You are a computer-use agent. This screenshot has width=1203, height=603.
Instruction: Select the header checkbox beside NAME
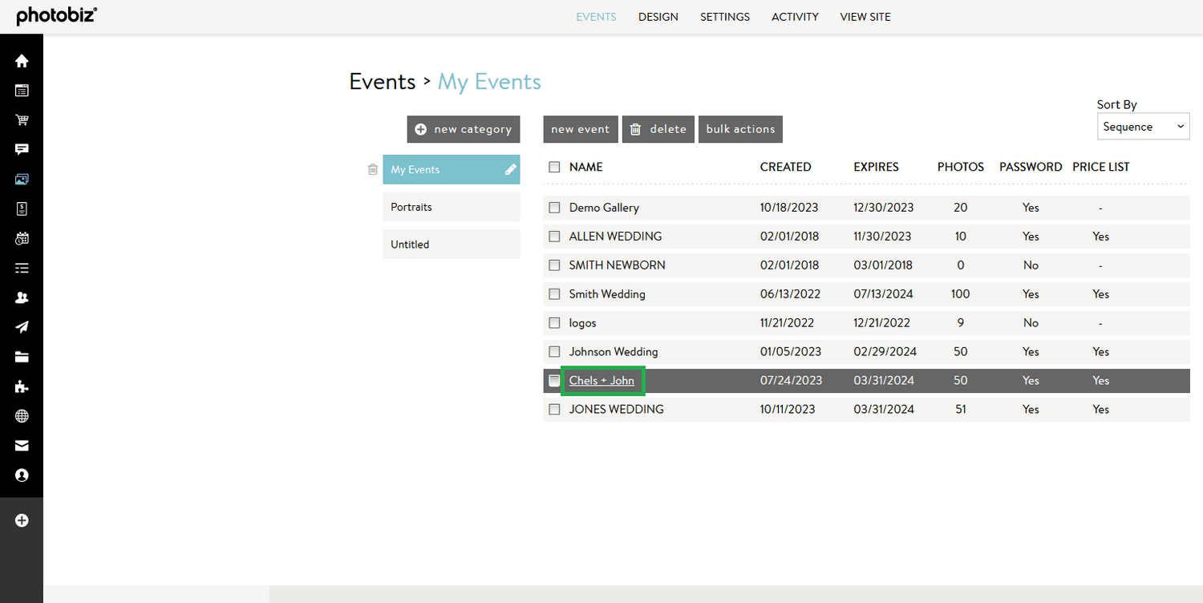coord(554,166)
